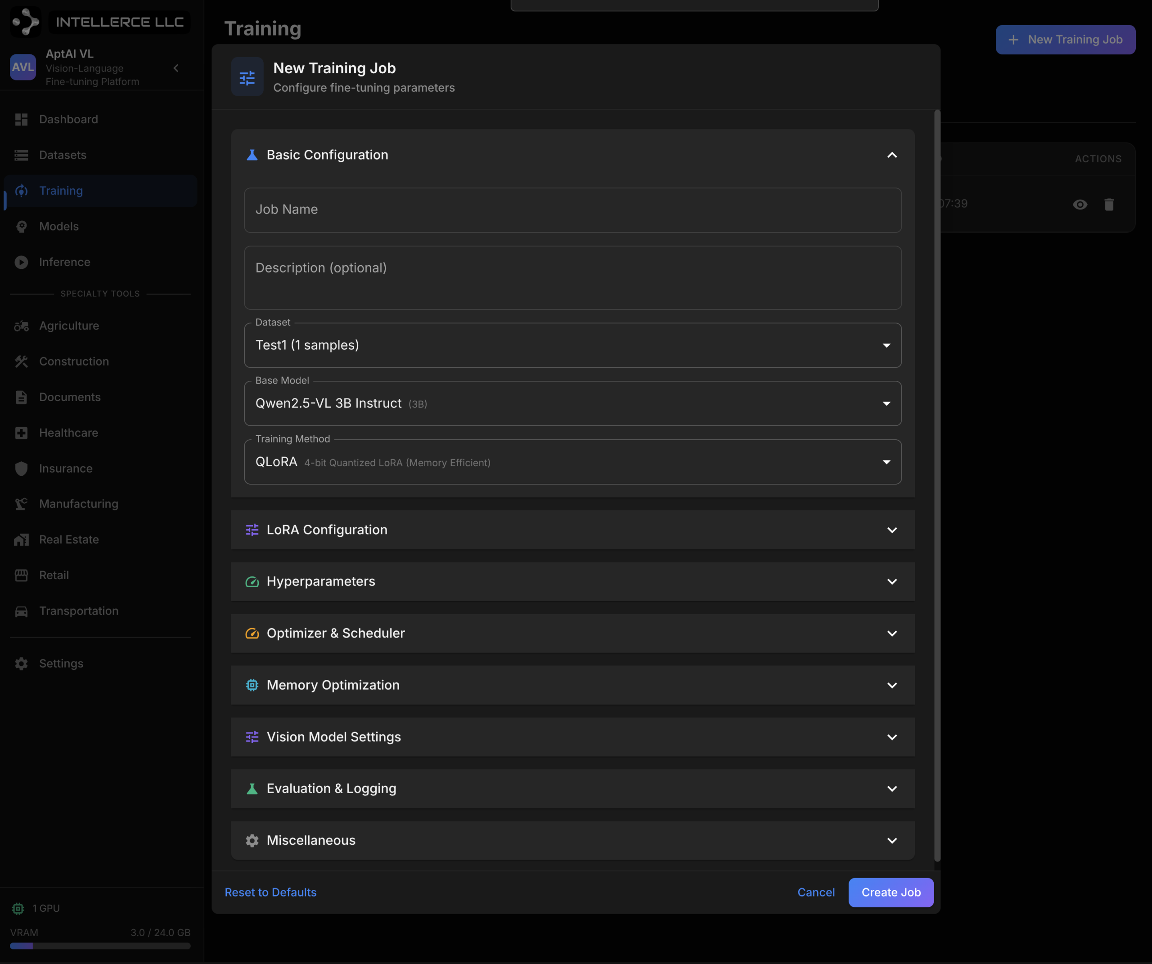Click the Documents file icon
The height and width of the screenshot is (964, 1152).
click(22, 397)
